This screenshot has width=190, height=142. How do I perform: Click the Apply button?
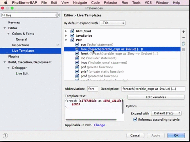pyautogui.click(x=156, y=135)
